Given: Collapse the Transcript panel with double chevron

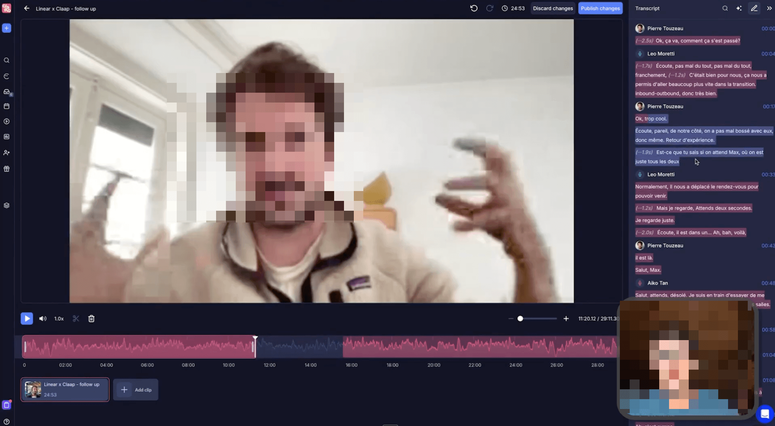Looking at the screenshot, I should click(769, 8).
